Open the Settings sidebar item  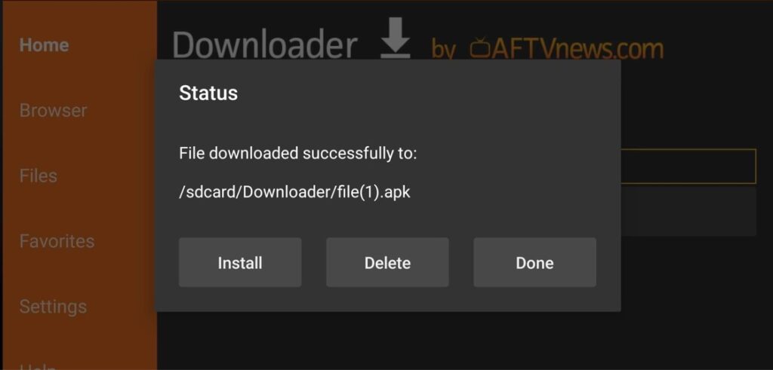(54, 307)
